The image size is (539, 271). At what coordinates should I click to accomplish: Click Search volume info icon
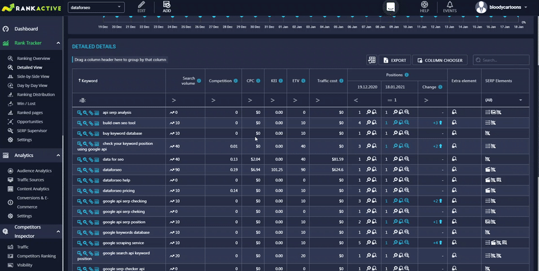[199, 81]
